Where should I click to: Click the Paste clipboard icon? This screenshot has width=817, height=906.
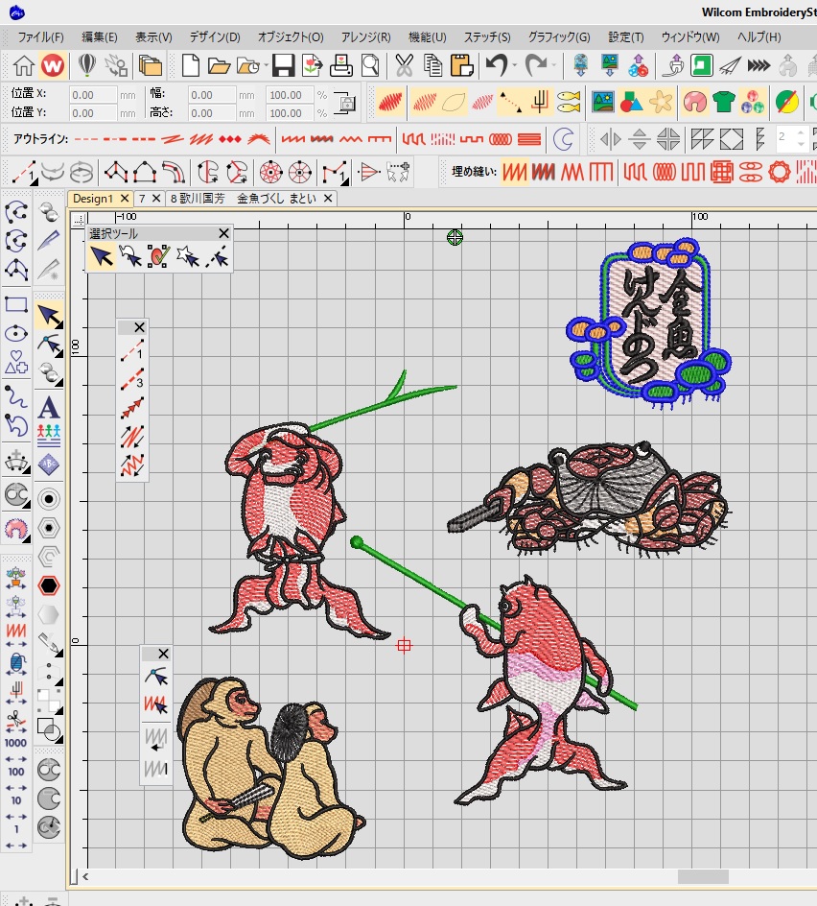coord(462,65)
